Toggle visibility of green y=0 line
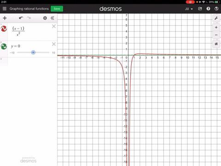Image resolution: width=221 pixels, height=166 pixels. 4,47
